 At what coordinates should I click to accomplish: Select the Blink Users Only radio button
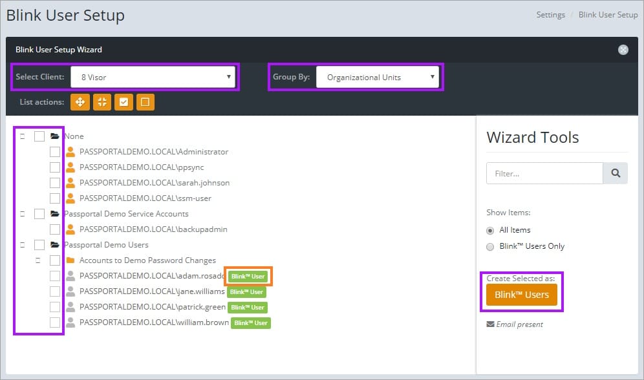coord(490,247)
